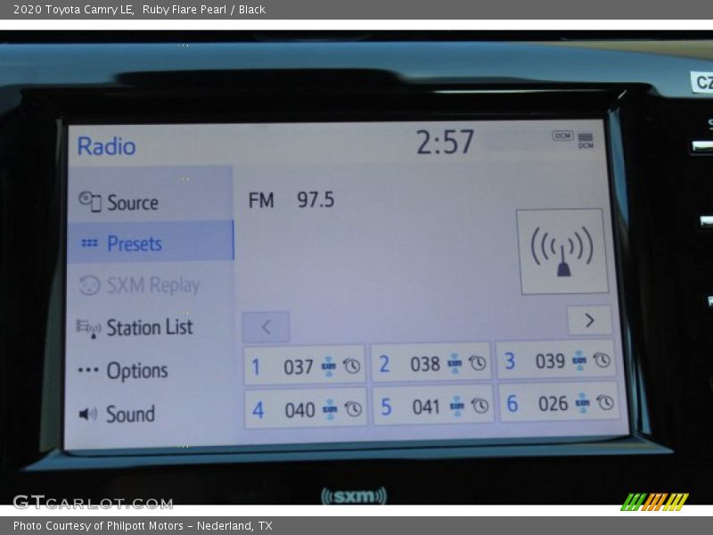The height and width of the screenshot is (535, 713).
Task: Select preset 3 channel 039
Action: [556, 360]
